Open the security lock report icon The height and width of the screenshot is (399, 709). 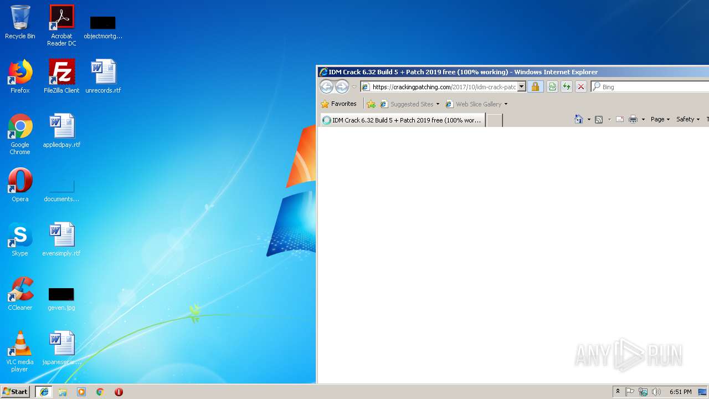point(535,86)
